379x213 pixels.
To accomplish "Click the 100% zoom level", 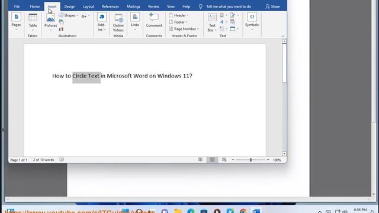I will (277, 160).
